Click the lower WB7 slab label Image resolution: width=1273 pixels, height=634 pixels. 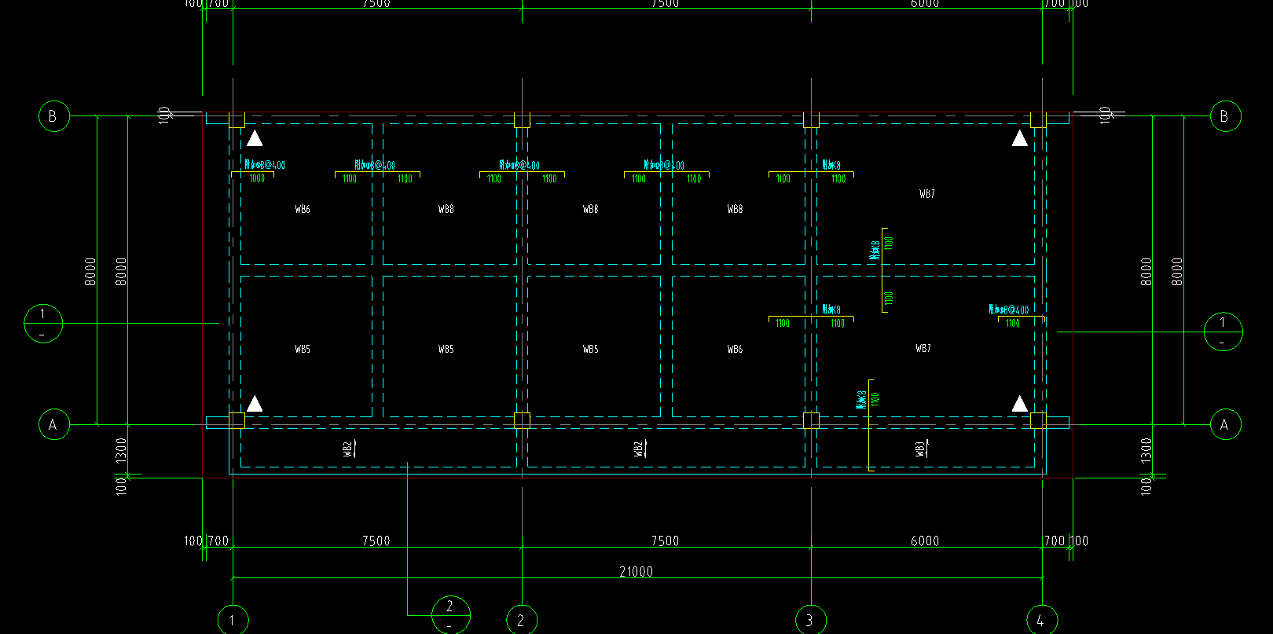click(923, 348)
